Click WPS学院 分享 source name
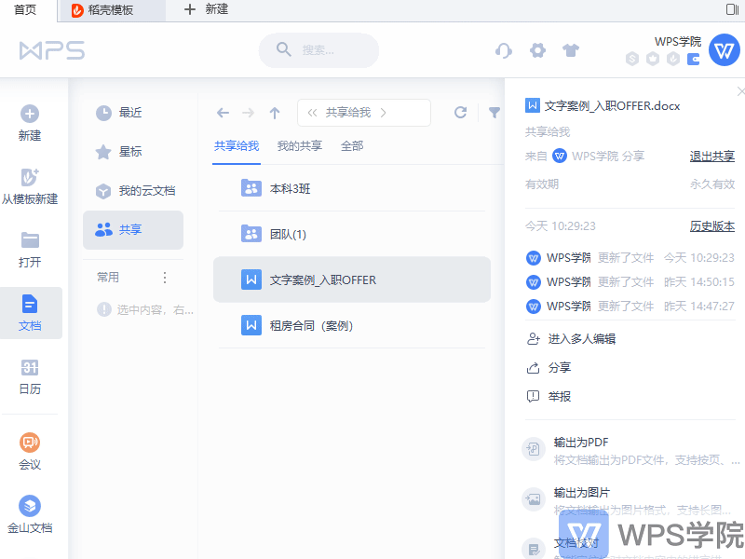 [608, 156]
